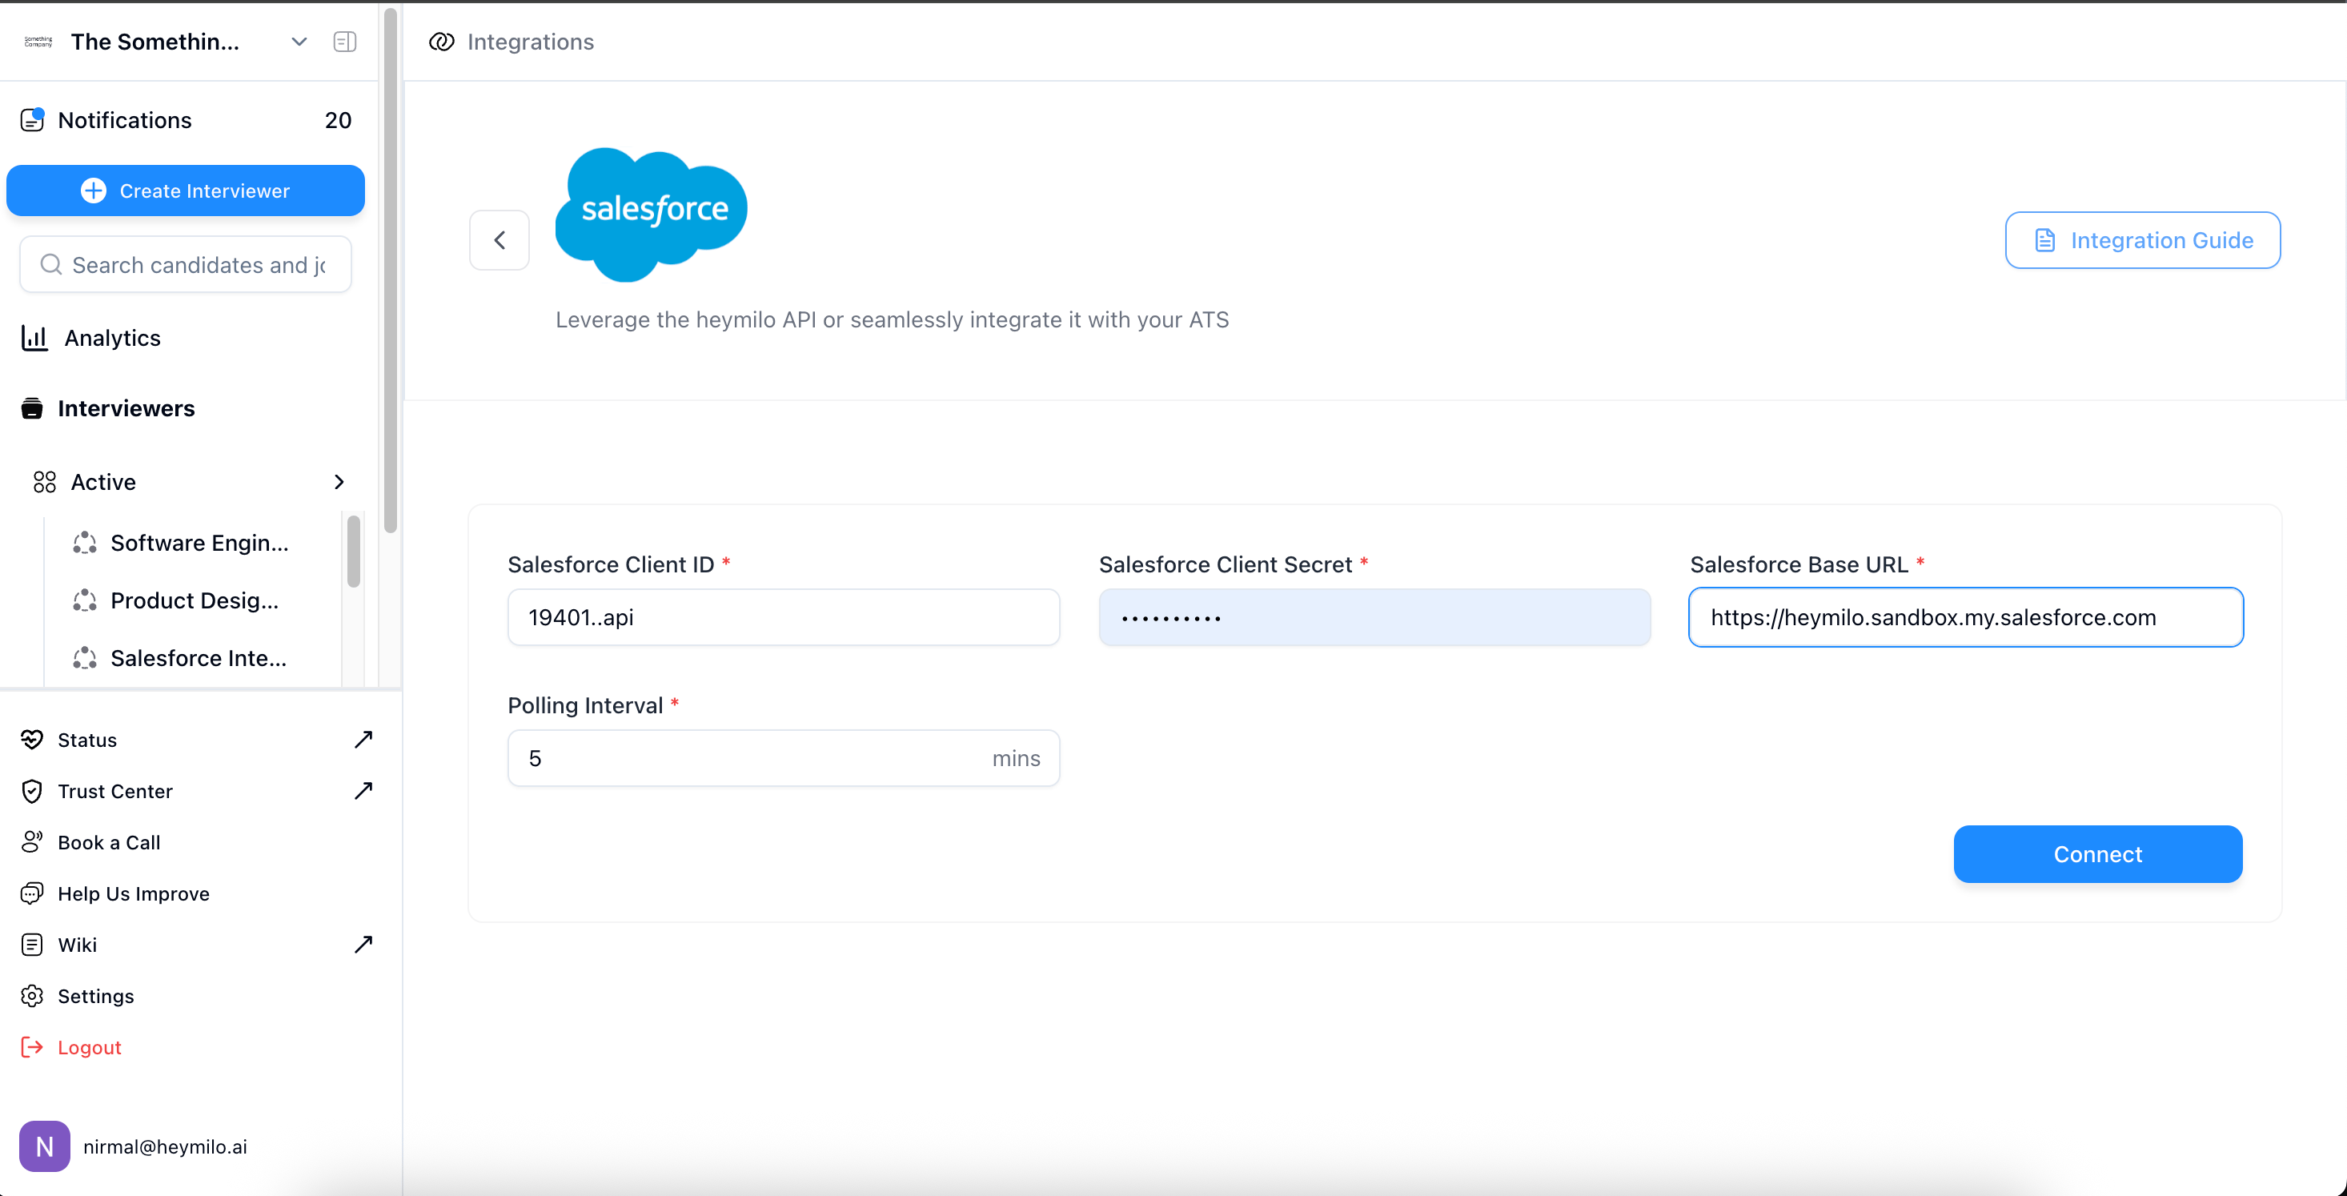The height and width of the screenshot is (1196, 2347).
Task: Click the Help Us Improve chat icon
Action: click(32, 893)
